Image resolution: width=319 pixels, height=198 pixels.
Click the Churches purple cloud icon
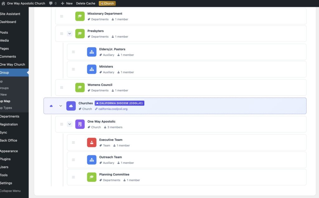(71, 106)
